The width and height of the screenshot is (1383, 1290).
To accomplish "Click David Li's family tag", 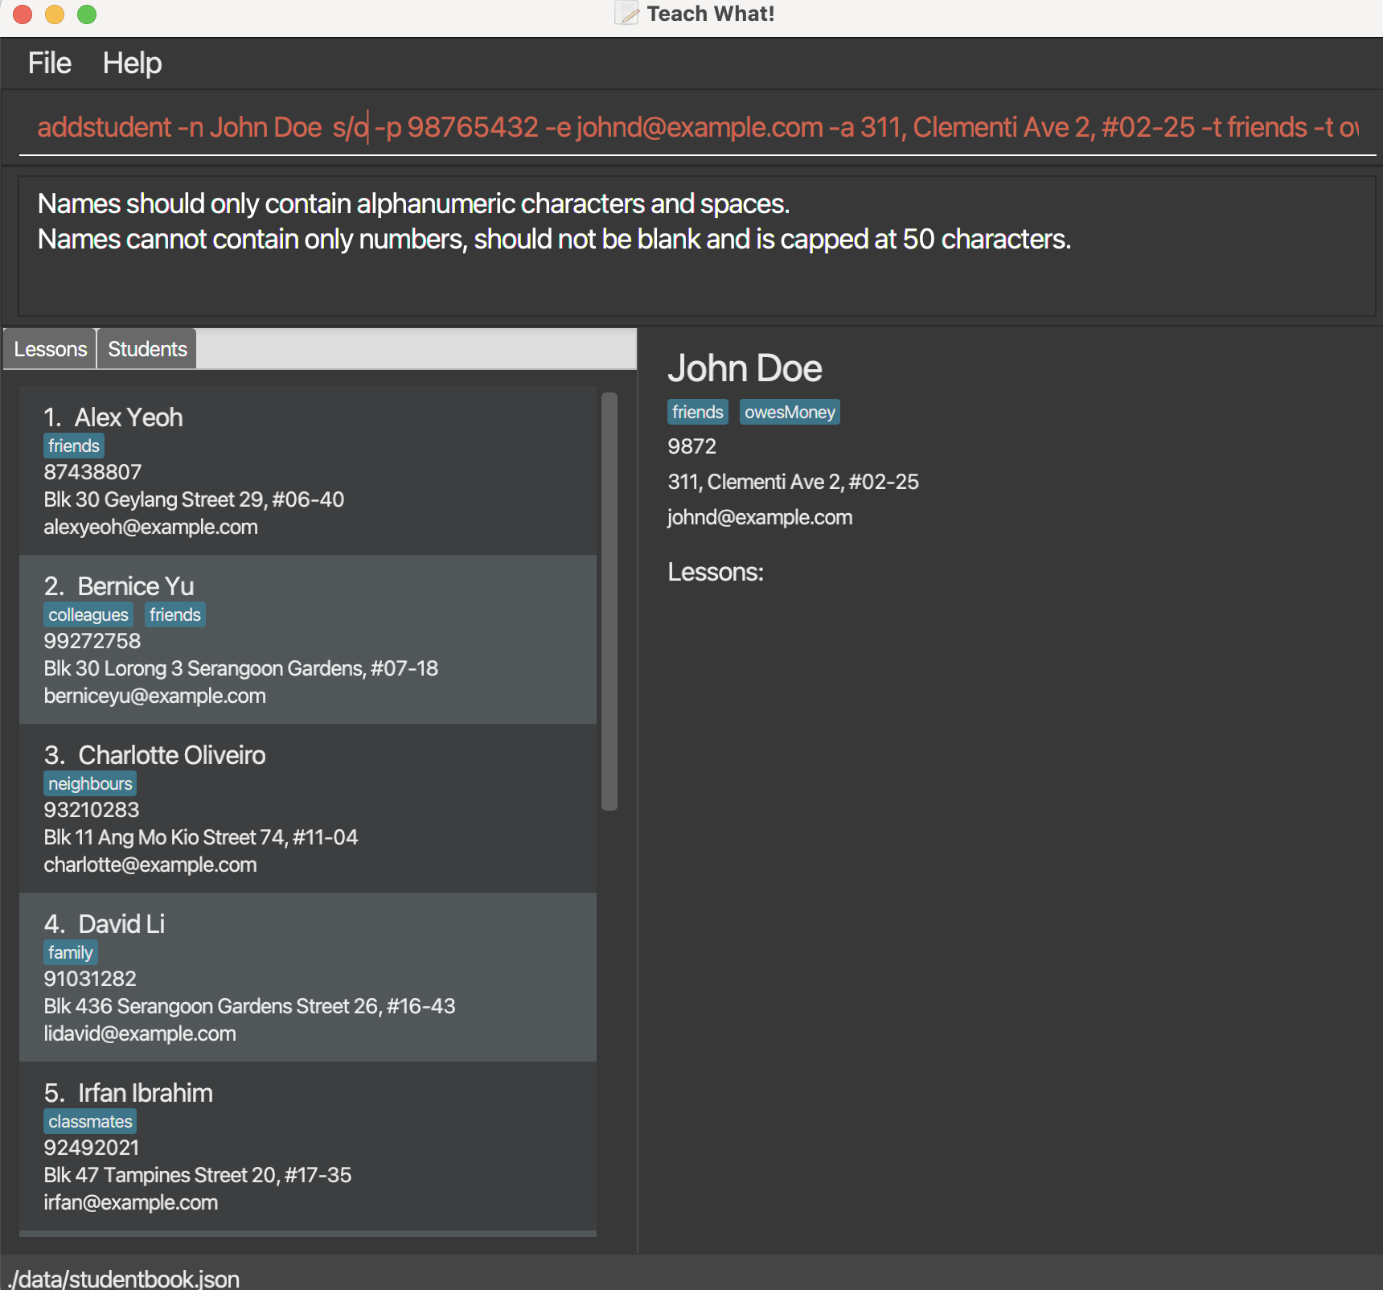I will [71, 952].
